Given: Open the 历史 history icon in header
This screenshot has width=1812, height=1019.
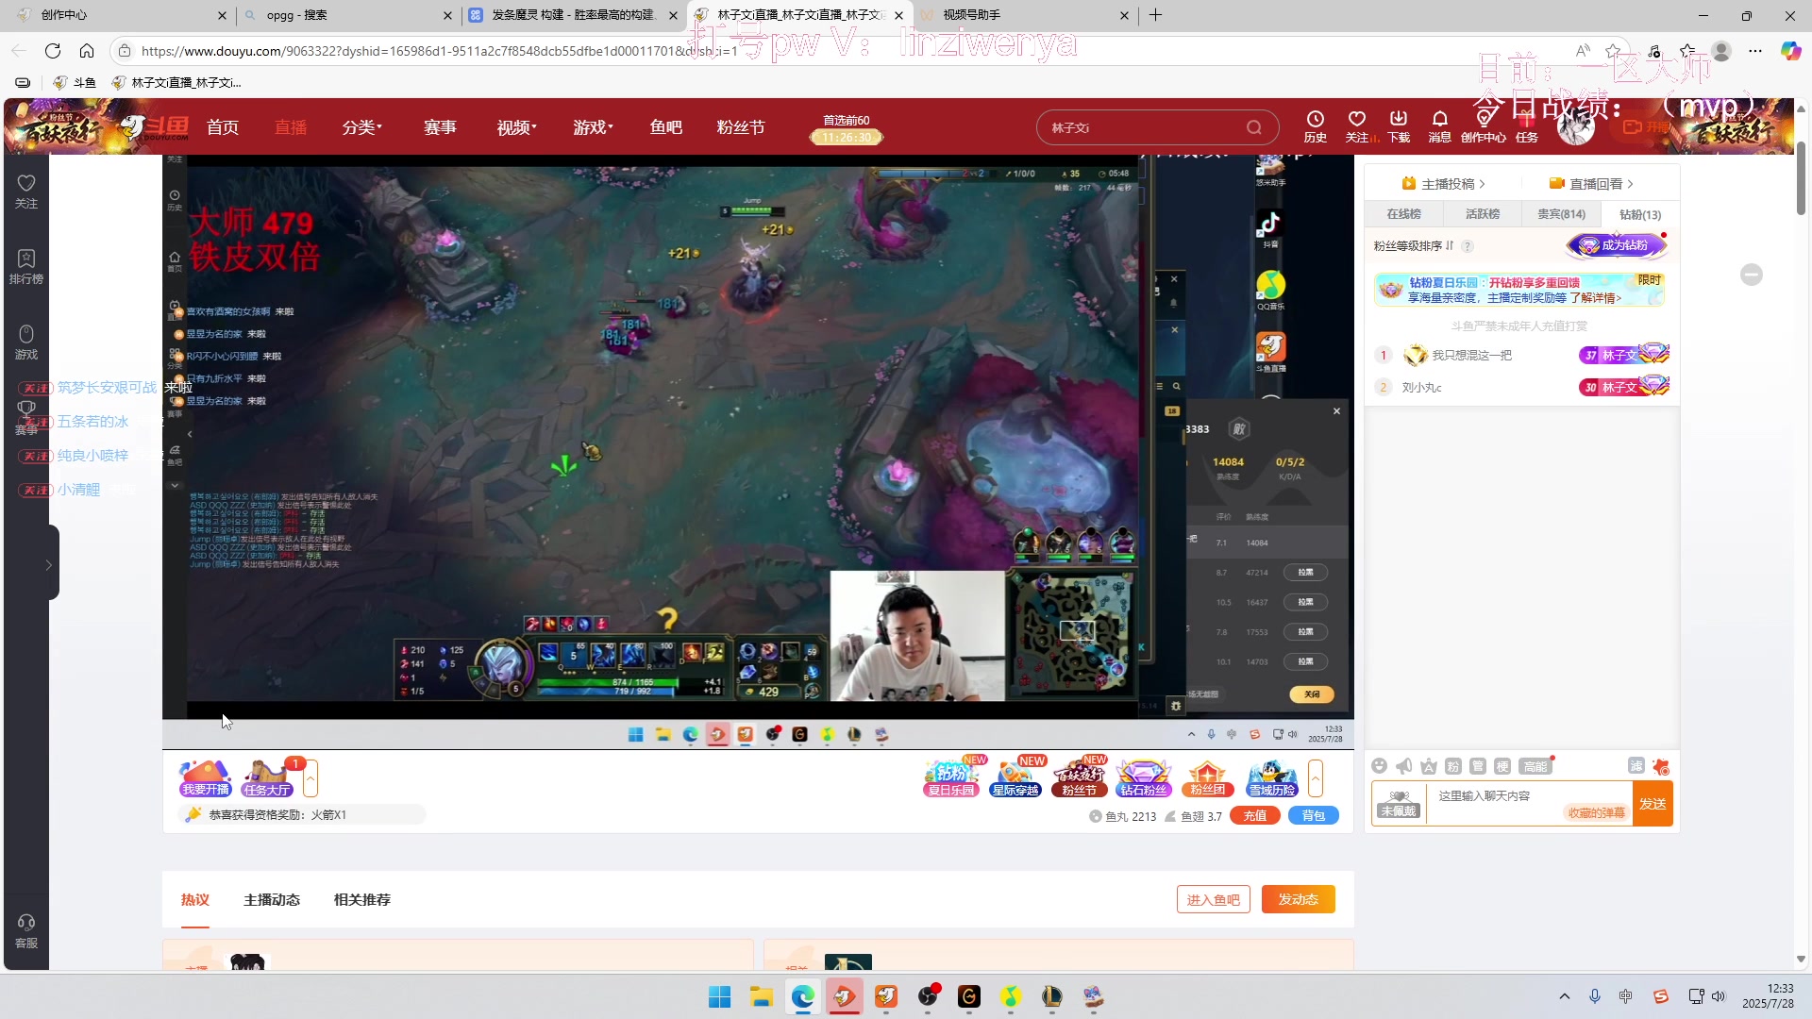Looking at the screenshot, I should pos(1315,125).
